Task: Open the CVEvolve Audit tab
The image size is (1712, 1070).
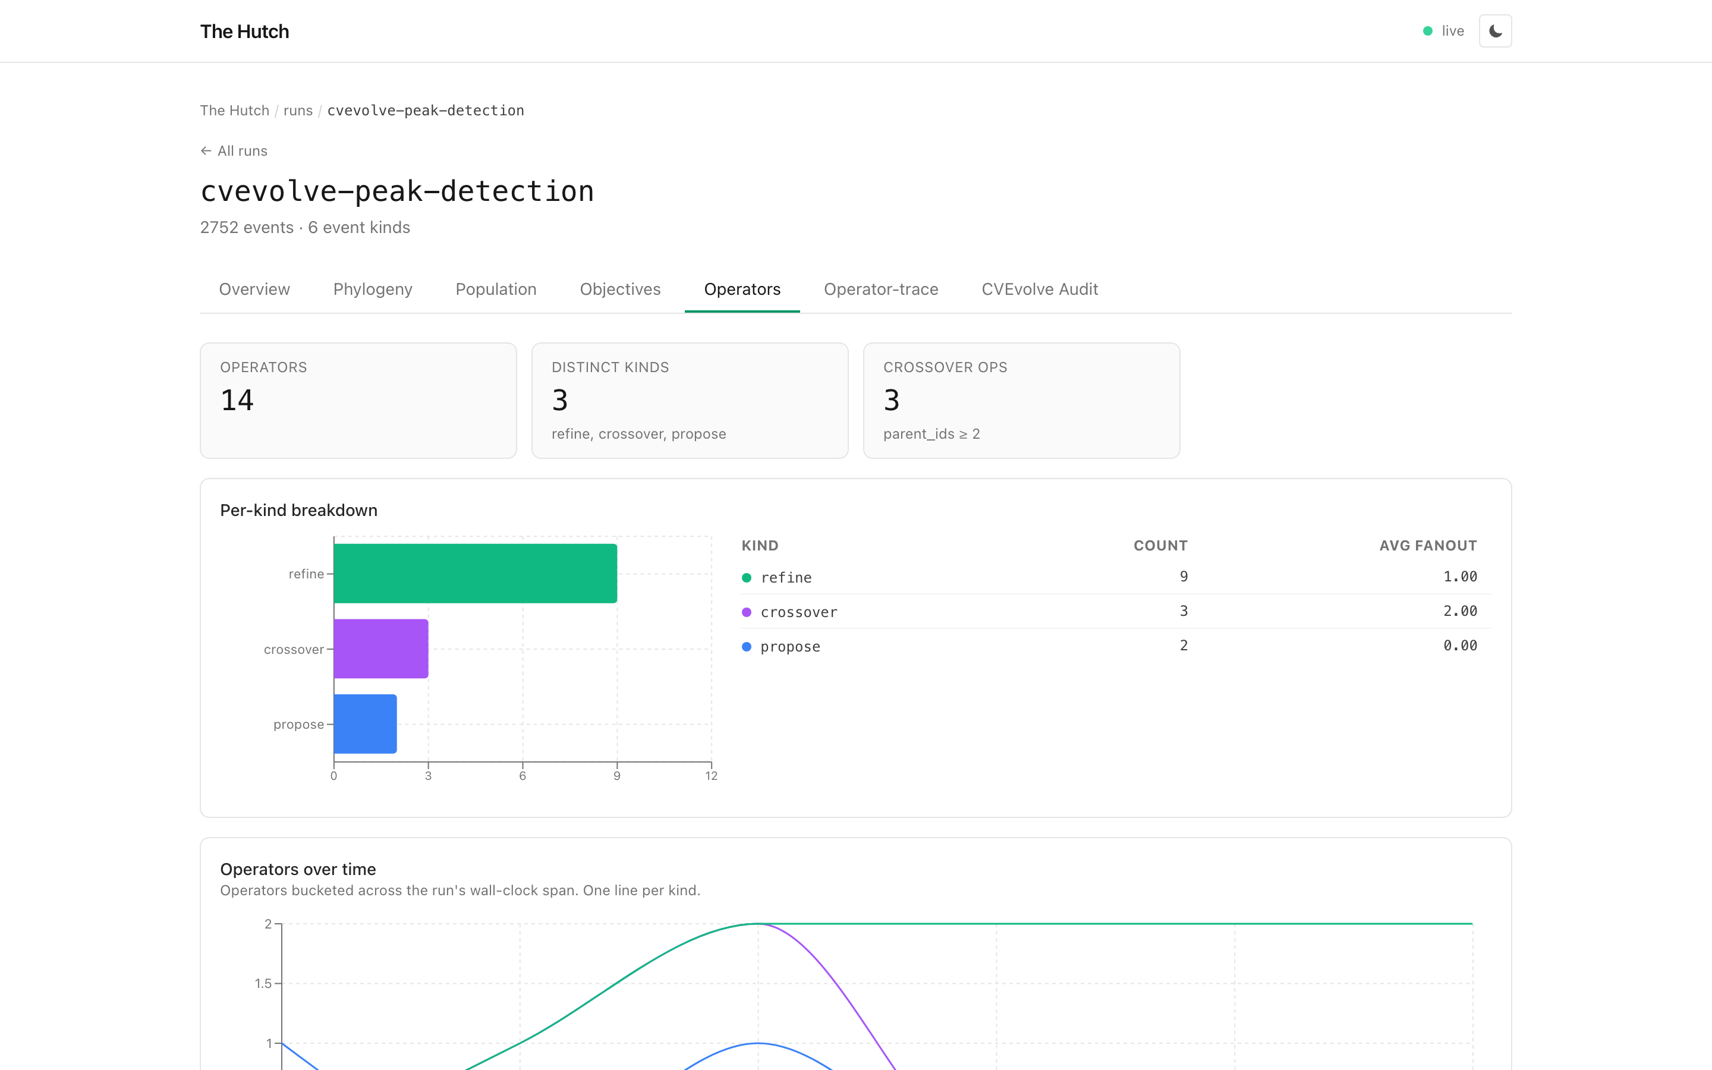Action: coord(1039,289)
